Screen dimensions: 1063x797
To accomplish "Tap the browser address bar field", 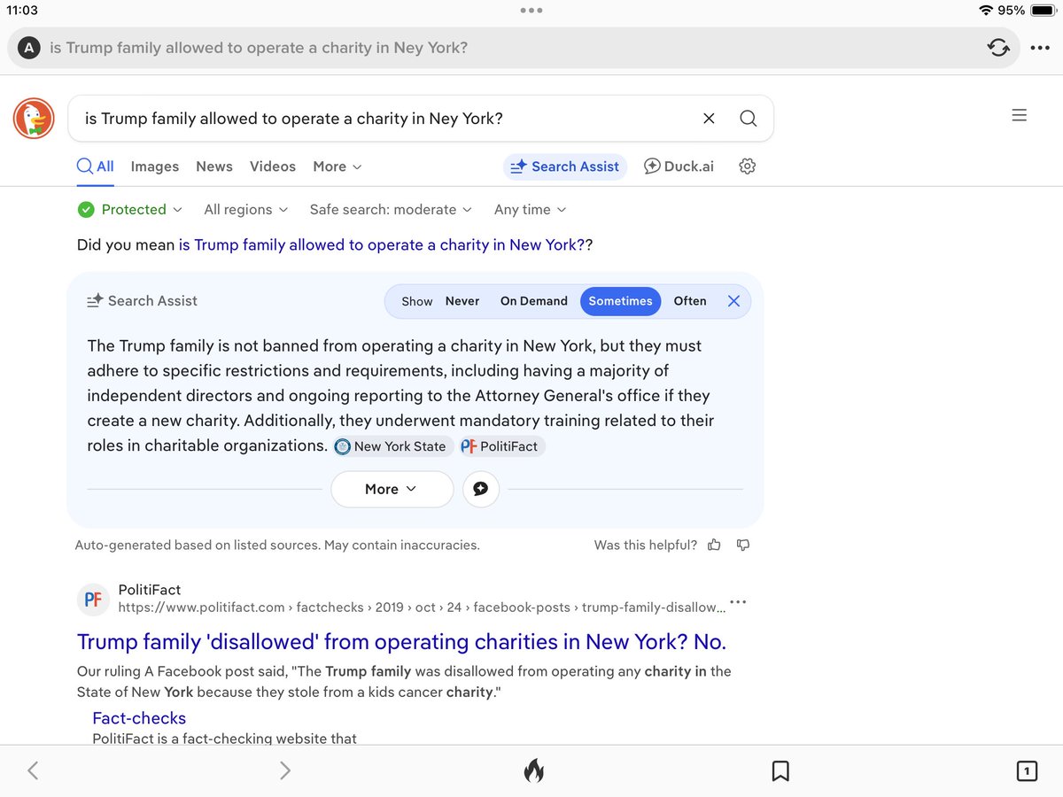I will coord(514,48).
